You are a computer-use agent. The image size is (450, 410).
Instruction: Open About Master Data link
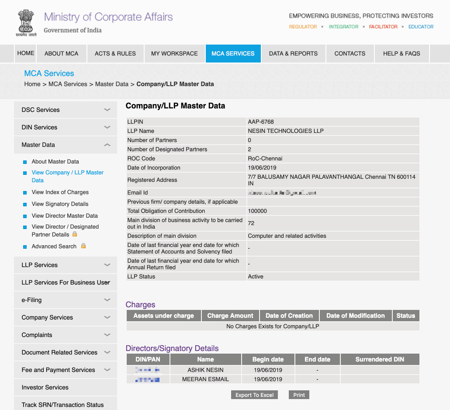point(55,162)
